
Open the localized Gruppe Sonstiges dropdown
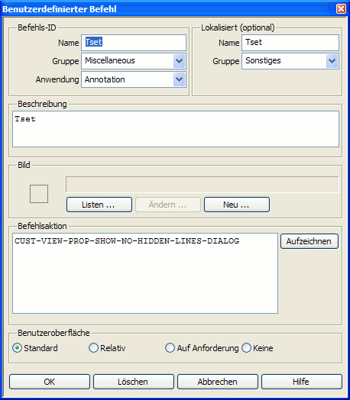click(332, 61)
